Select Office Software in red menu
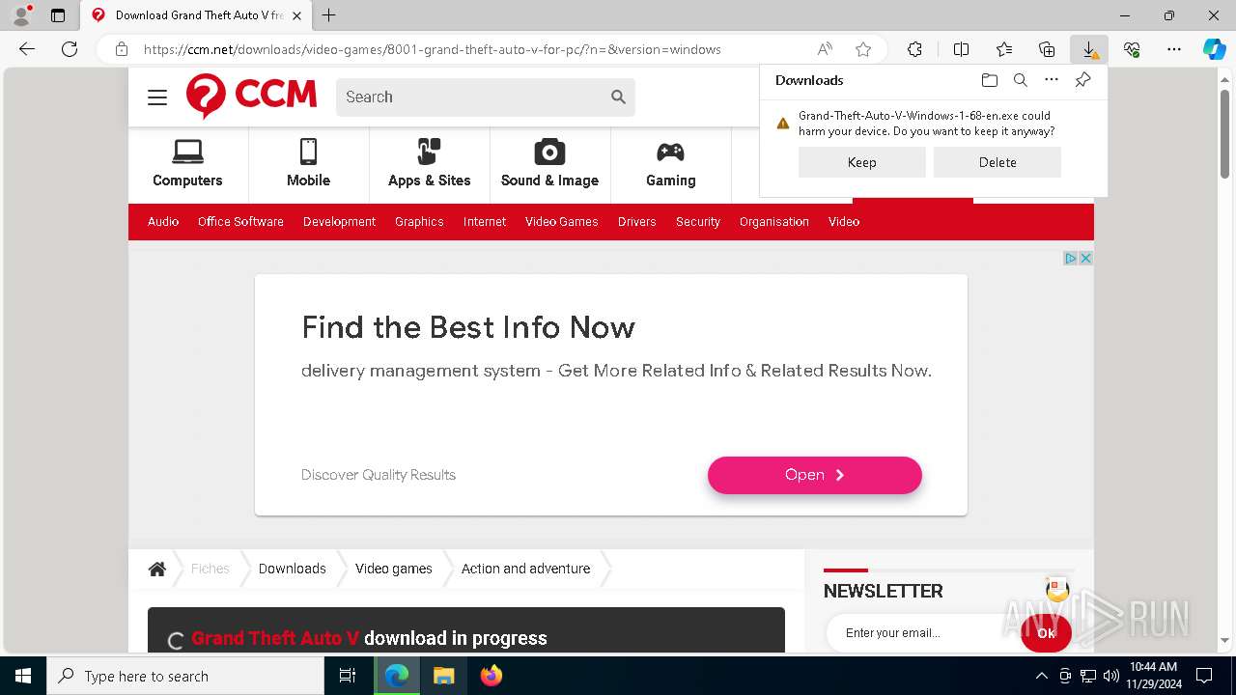1236x695 pixels. coord(240,221)
